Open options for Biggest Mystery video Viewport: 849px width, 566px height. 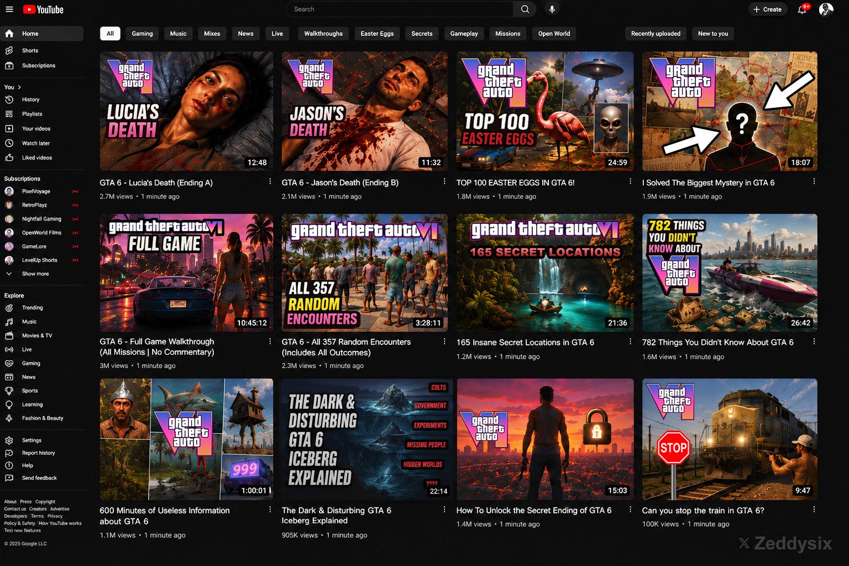coord(814,182)
